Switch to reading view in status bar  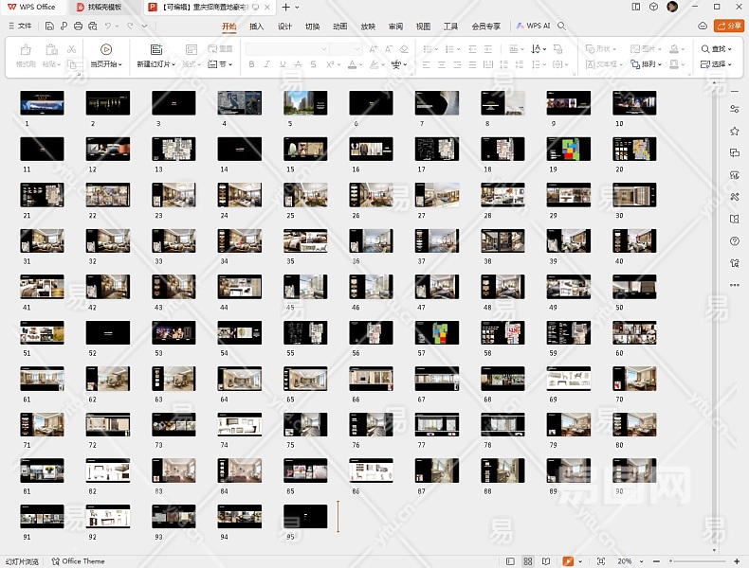[x=546, y=561]
